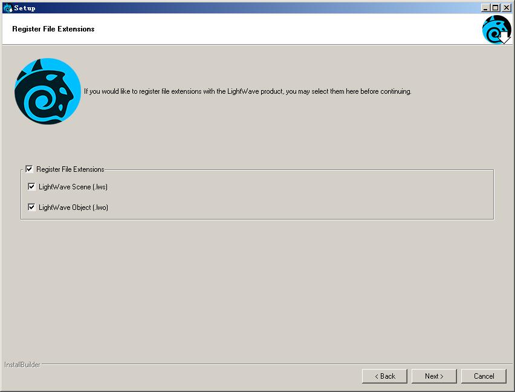Toggle the LightWave Object (.lwo) checkbox
Image resolution: width=515 pixels, height=392 pixels.
click(31, 207)
